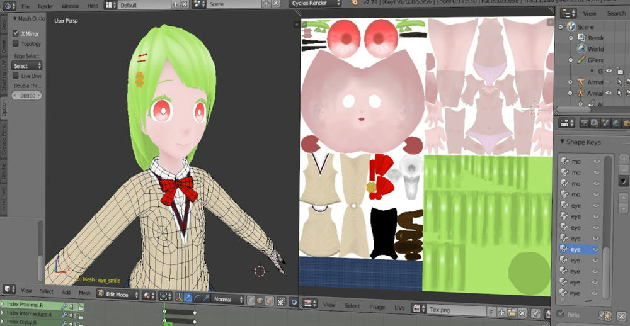The height and width of the screenshot is (326, 630).
Task: Toggle the 3D manipulator widget icon
Action: coord(180,300)
